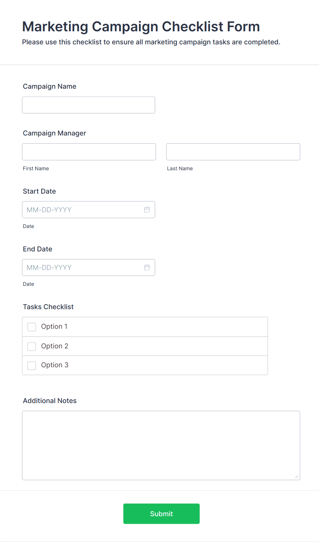This screenshot has width=319, height=542.
Task: Submit the marketing checklist form
Action: [x=161, y=514]
